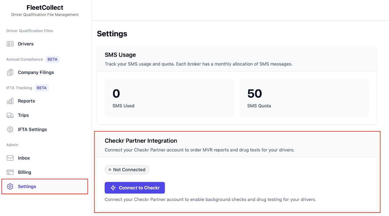The image size is (389, 216).
Task: Click the "enable background checks" helper text
Action: click(x=210, y=199)
